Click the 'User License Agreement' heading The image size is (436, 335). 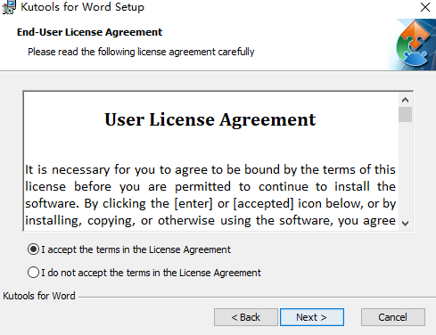(210, 119)
